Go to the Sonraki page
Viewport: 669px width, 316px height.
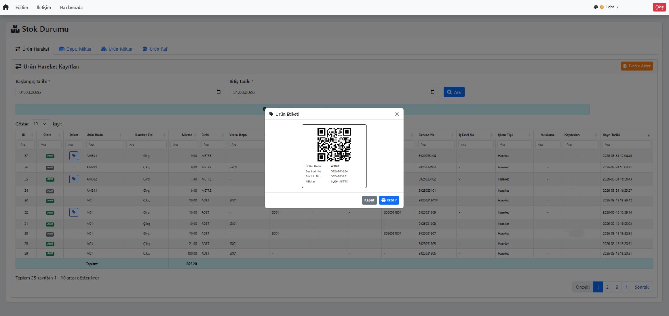point(642,287)
